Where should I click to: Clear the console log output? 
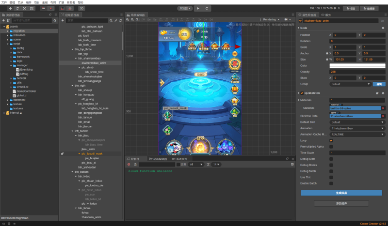tap(129, 165)
